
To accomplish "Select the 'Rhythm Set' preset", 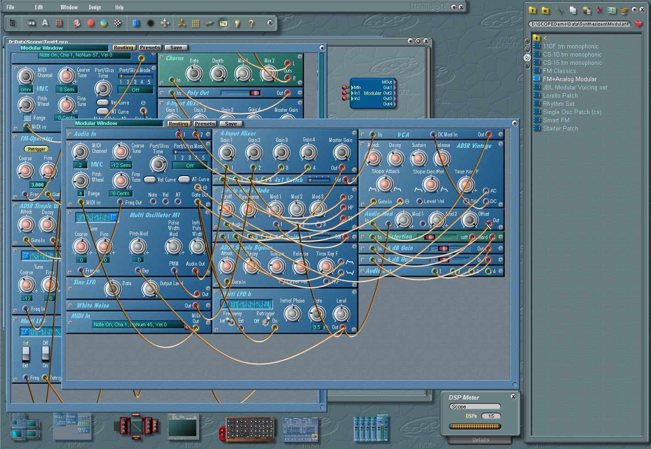I will 559,104.
